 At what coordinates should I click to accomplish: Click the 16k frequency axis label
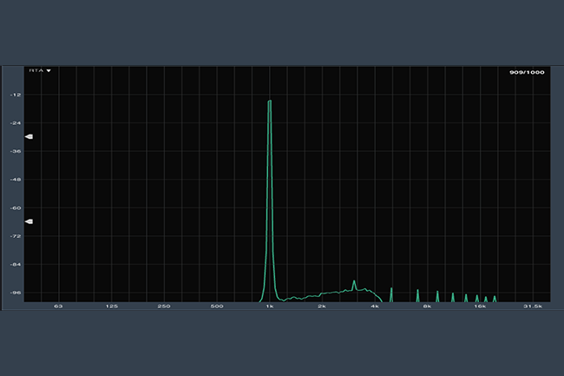(x=480, y=307)
